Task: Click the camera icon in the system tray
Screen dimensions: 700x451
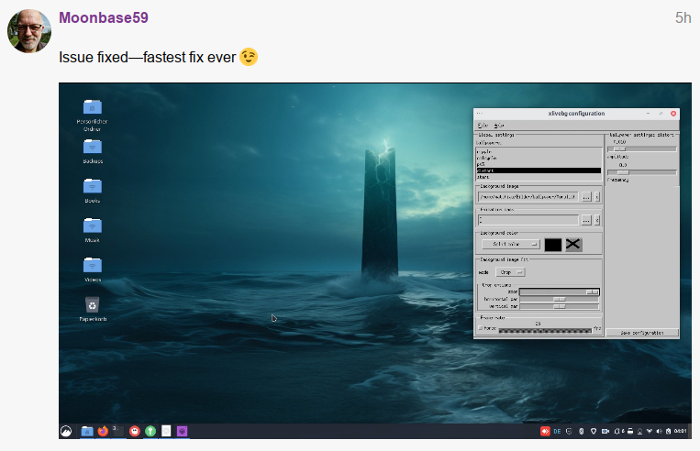Action: coord(606,432)
